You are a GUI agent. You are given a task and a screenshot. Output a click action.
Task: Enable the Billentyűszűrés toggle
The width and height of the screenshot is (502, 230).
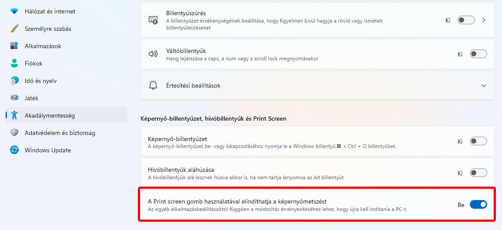point(466,20)
